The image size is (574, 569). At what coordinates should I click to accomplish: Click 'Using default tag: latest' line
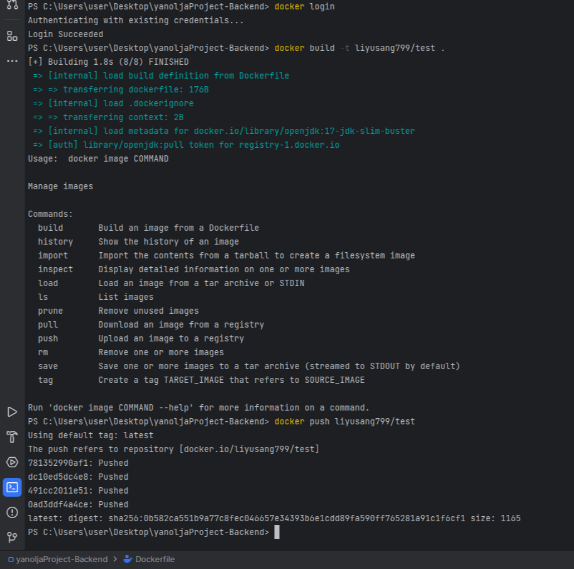pos(91,435)
